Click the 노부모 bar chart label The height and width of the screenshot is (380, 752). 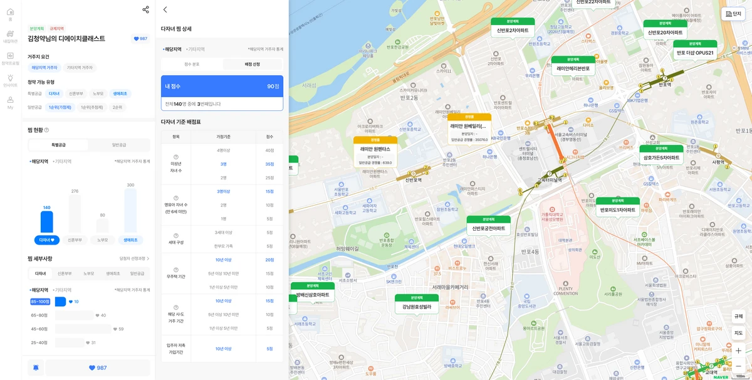(x=103, y=240)
